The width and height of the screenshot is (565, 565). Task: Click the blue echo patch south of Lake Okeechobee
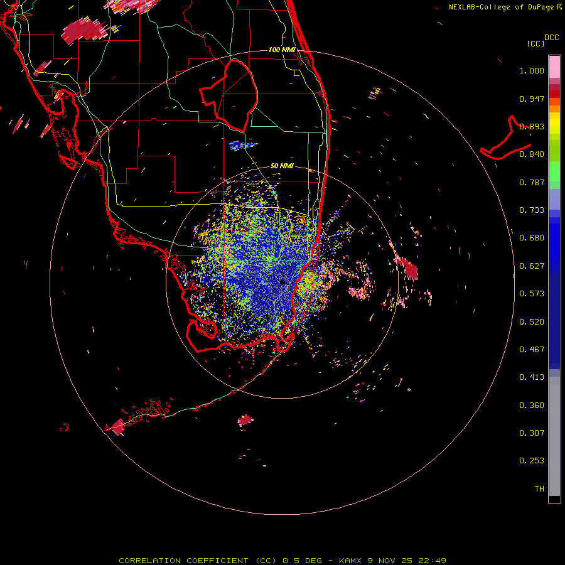click(x=242, y=146)
